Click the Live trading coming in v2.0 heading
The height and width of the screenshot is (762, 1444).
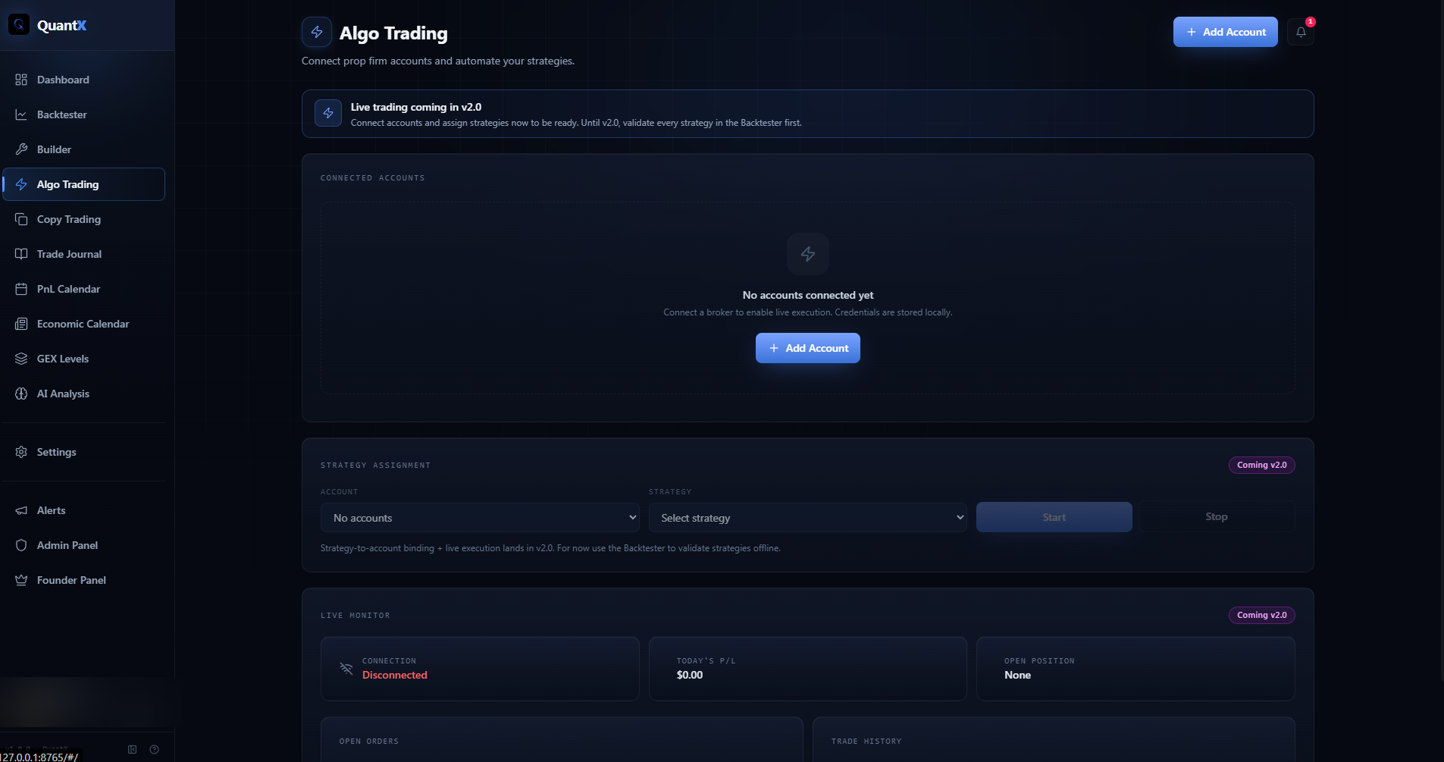(x=416, y=107)
